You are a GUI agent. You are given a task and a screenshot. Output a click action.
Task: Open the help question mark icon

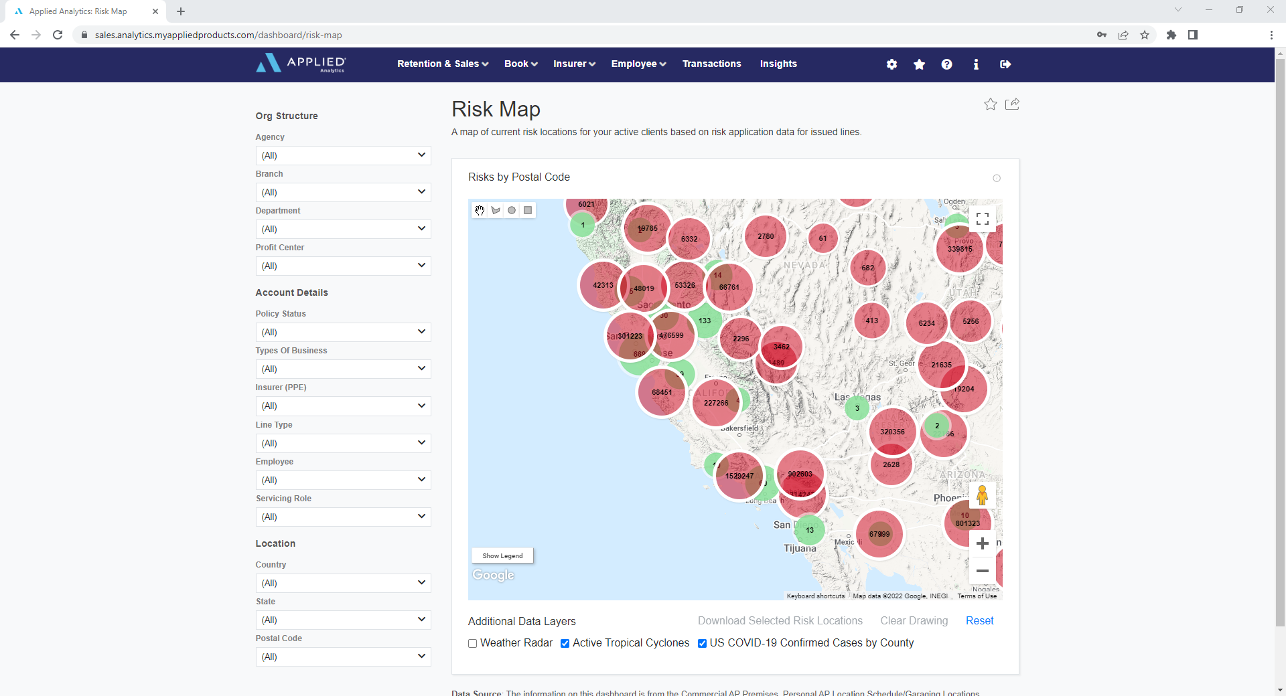tap(946, 64)
